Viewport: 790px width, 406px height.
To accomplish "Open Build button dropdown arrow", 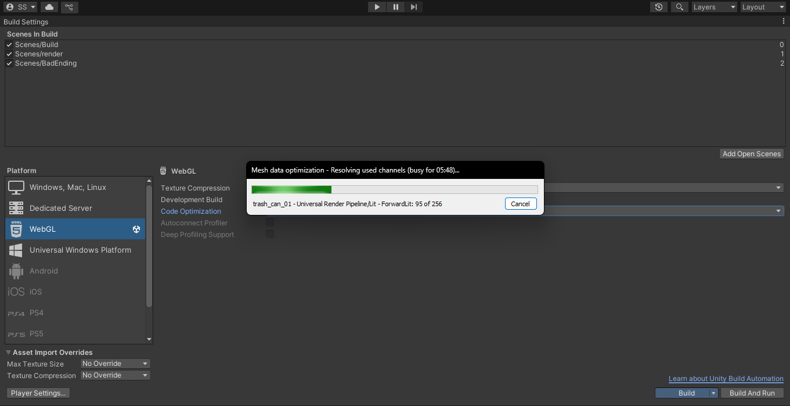I will point(714,393).
